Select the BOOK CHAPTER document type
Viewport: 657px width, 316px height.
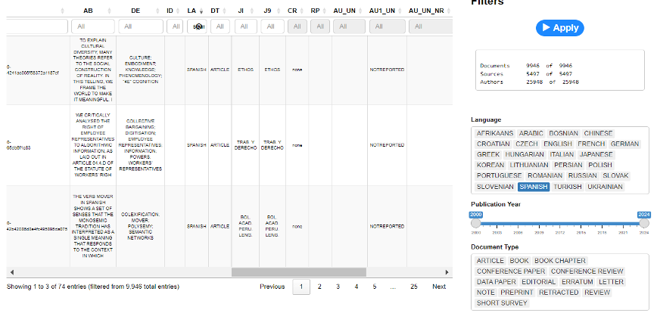coord(560,261)
